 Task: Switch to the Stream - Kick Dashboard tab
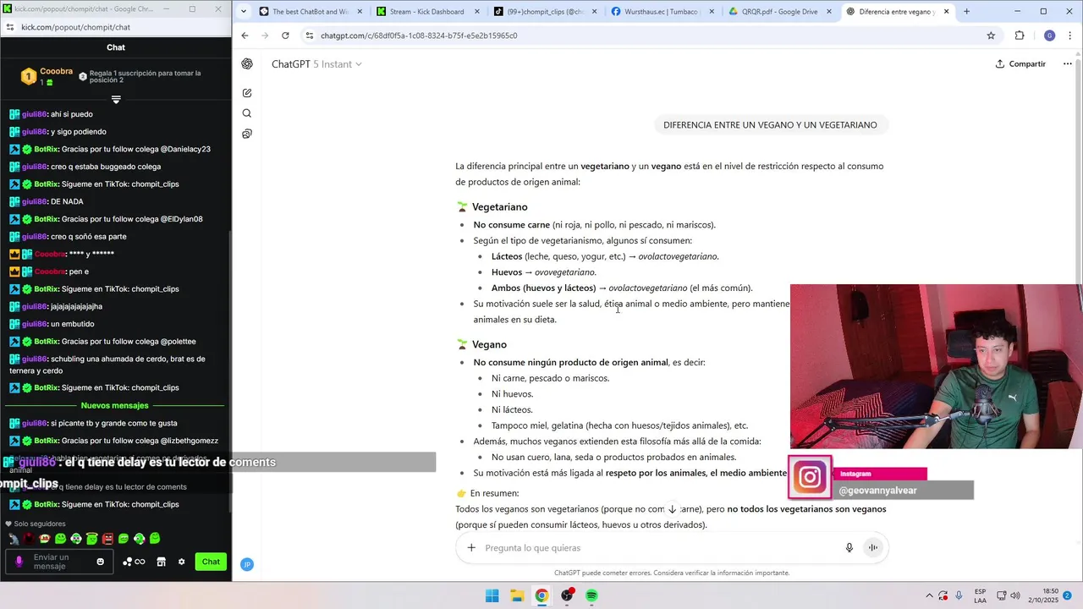[x=426, y=12]
